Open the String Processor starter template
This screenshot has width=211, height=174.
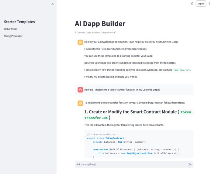coord(13,36)
